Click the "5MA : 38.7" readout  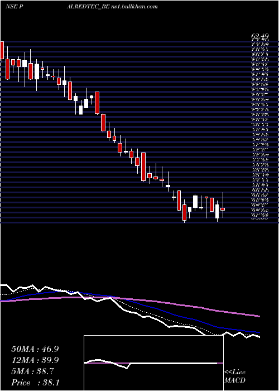pyautogui.click(x=33, y=371)
